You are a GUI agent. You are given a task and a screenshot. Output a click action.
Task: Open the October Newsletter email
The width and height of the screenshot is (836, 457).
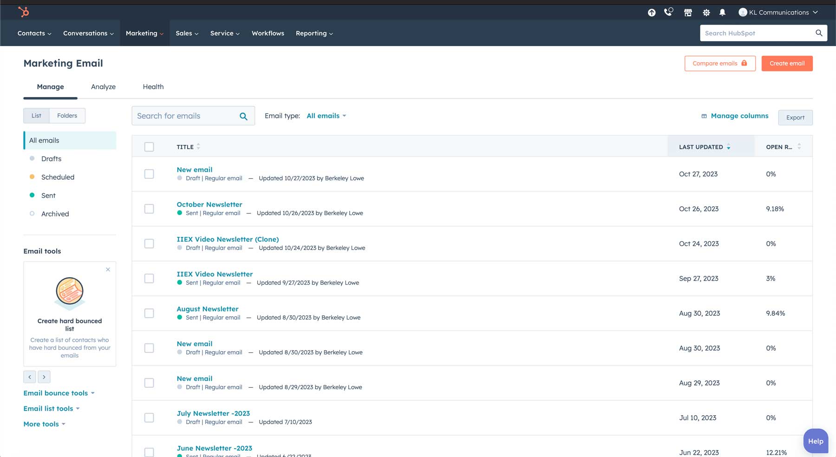click(x=209, y=204)
